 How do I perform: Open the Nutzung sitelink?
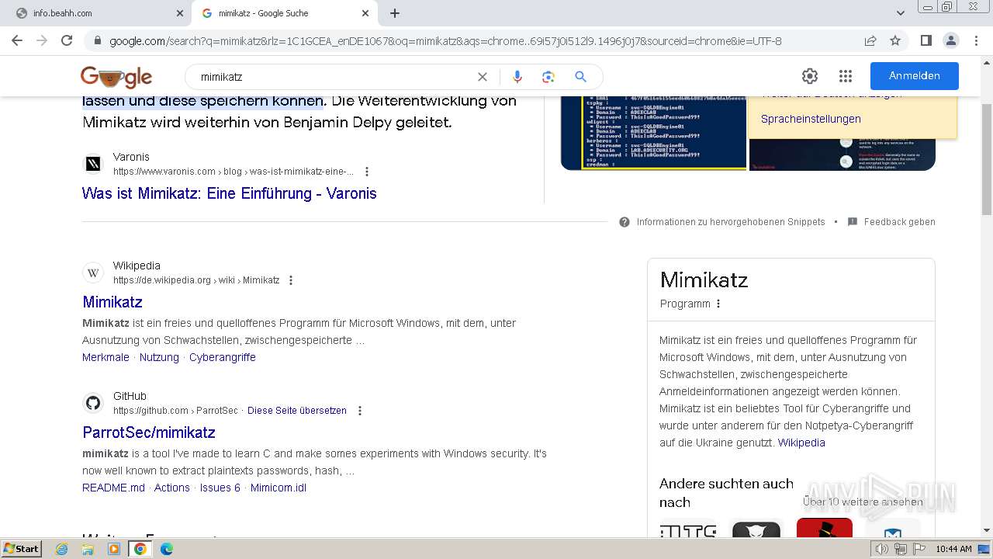pyautogui.click(x=159, y=357)
